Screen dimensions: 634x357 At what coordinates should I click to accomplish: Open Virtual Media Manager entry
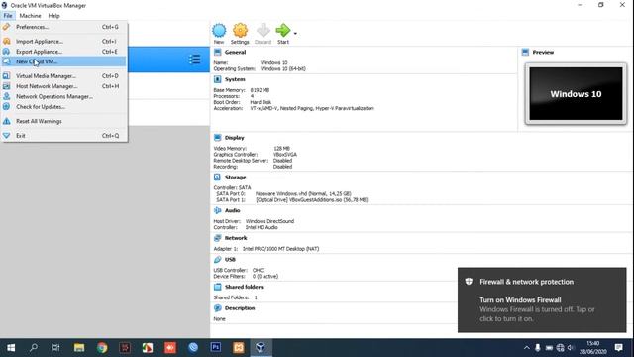63,76
